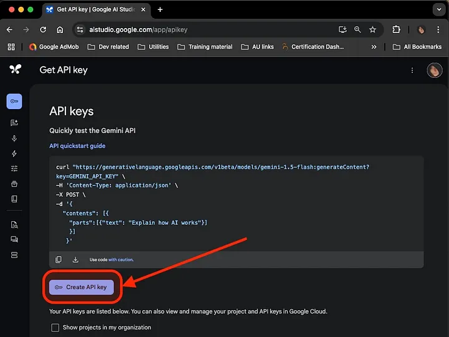Open a new browser tab
The height and width of the screenshot is (337, 449).
160,9
